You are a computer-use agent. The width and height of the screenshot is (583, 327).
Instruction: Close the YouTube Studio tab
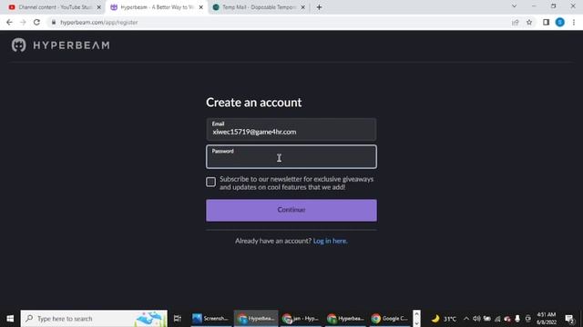coord(99,7)
